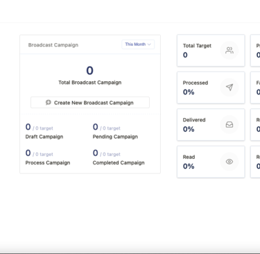Click the Processed paper plane icon
The height and width of the screenshot is (254, 260).
(229, 87)
